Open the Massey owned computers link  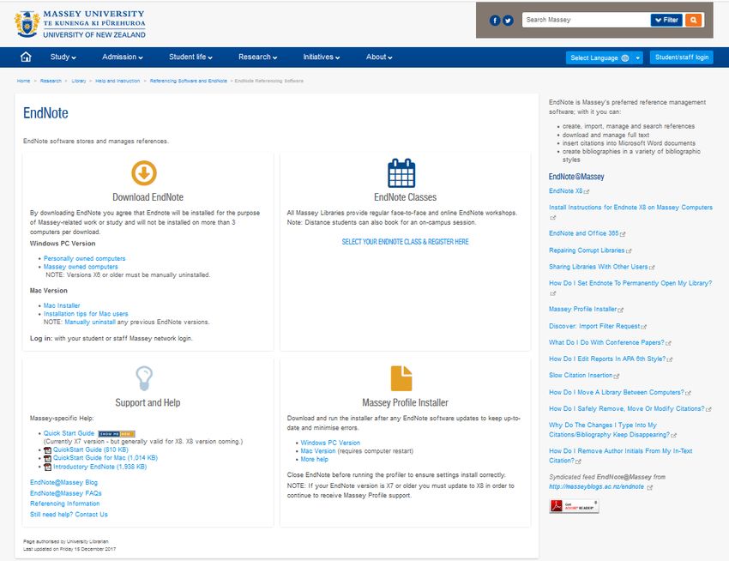pos(81,267)
